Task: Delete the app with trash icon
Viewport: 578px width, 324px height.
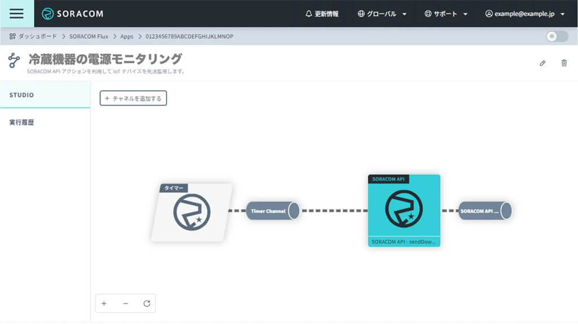Action: tap(564, 63)
